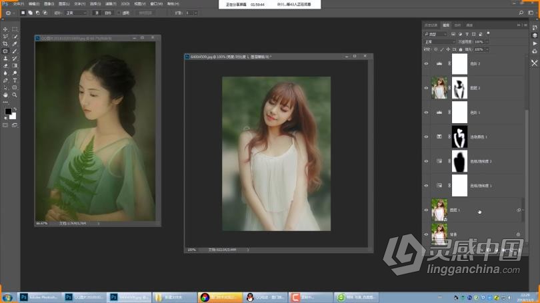Screen dimensions: 540x303
Task: Click the black foreground color swatch
Action: point(7,111)
